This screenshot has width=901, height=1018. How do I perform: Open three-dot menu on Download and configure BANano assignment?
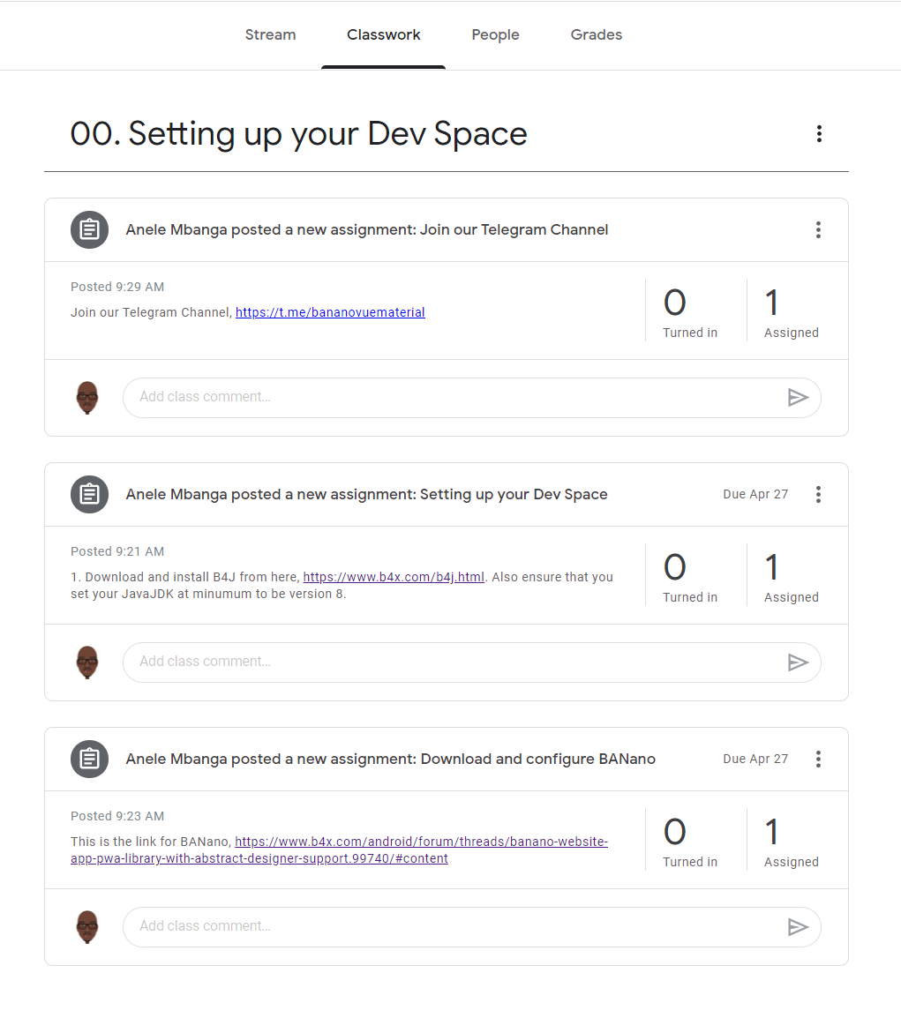818,760
